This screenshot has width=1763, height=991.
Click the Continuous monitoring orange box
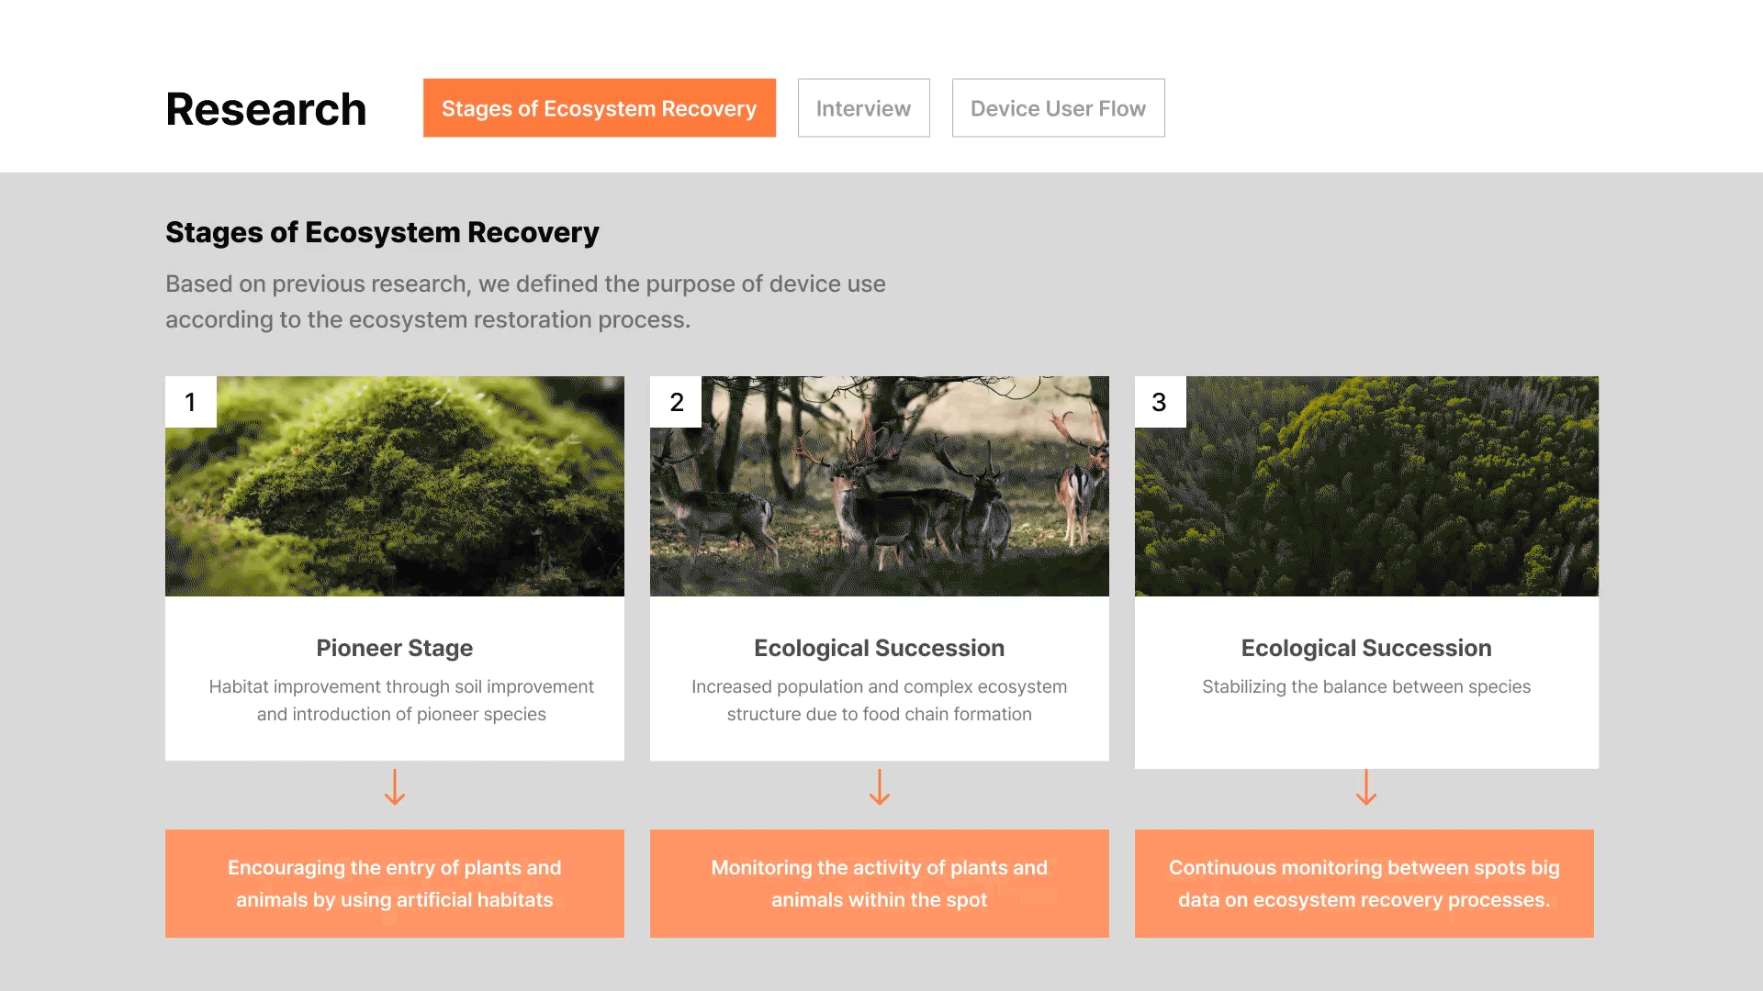point(1364,884)
